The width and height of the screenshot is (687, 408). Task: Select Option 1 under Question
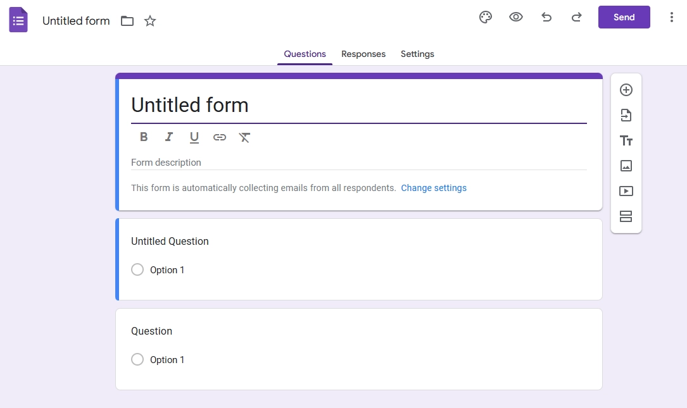tap(137, 359)
